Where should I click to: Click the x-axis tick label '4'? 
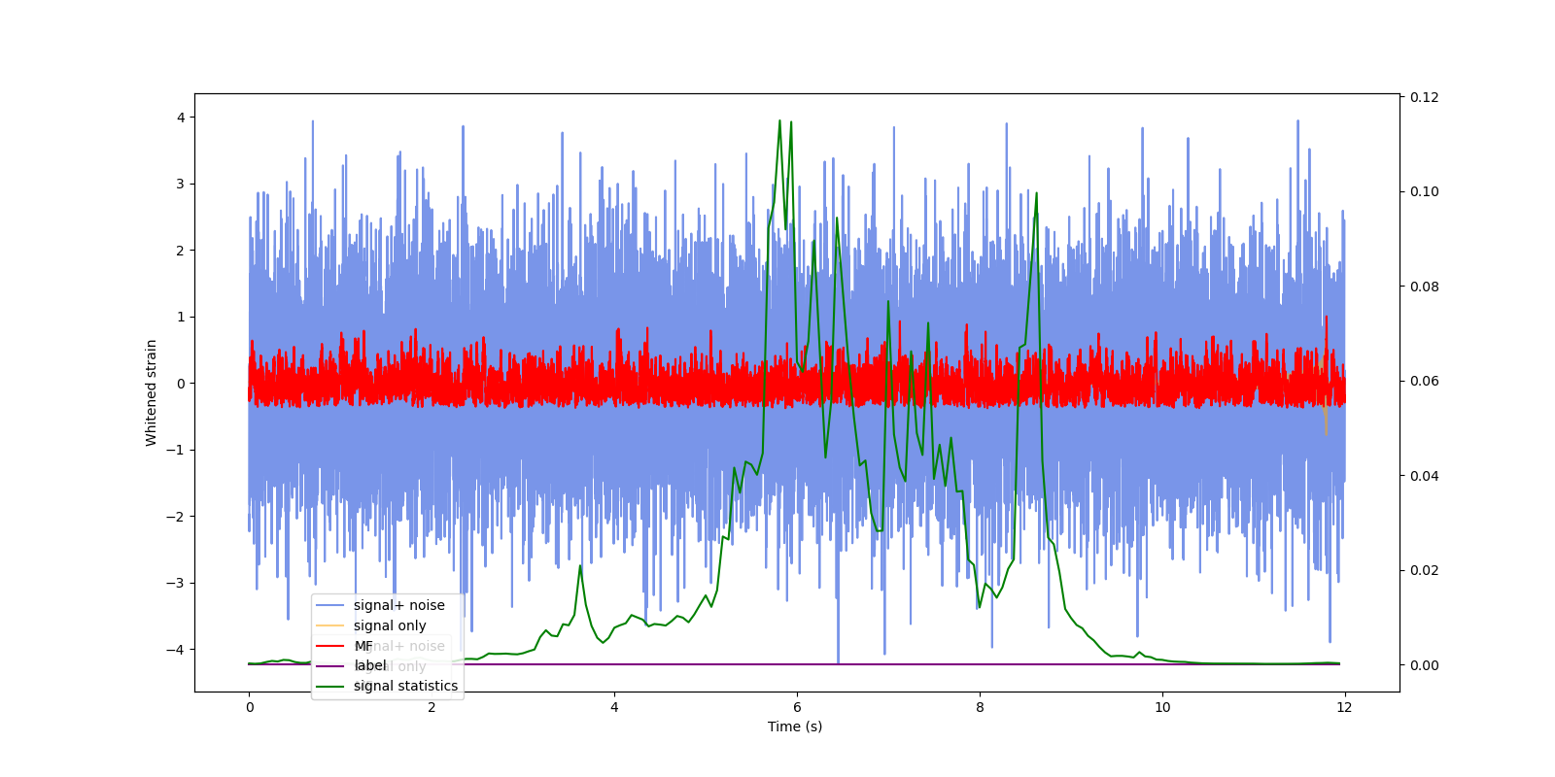(614, 707)
